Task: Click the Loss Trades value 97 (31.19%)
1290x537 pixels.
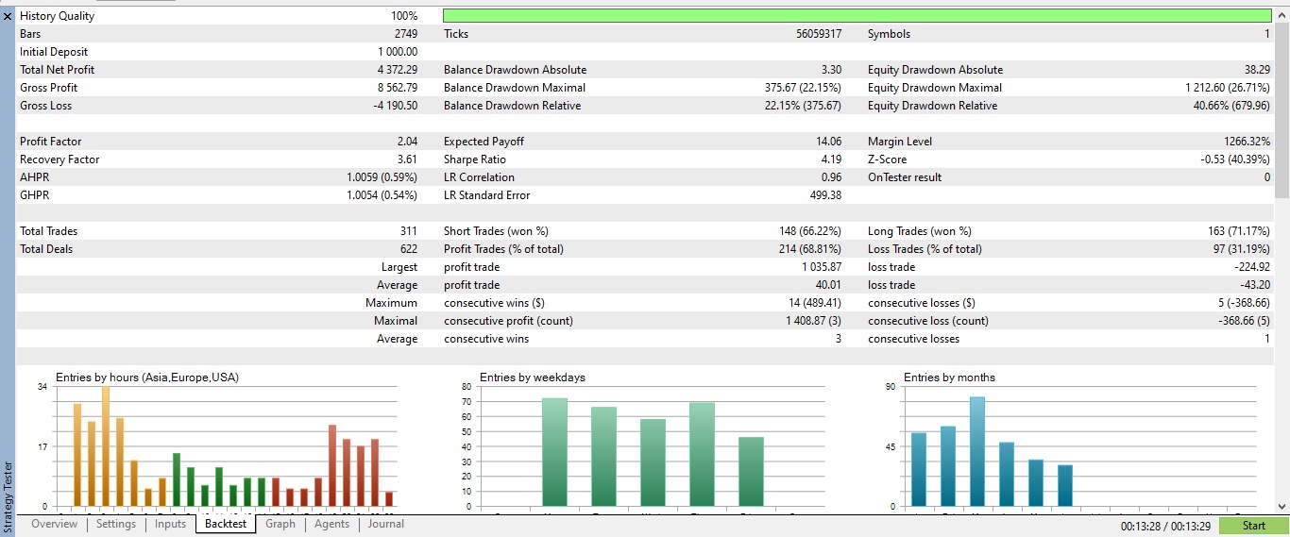Action: pos(1242,249)
